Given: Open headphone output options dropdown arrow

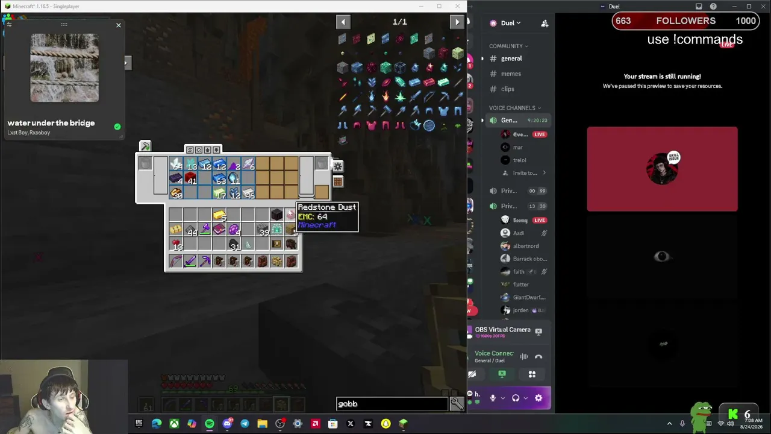Looking at the screenshot, I should pyautogui.click(x=525, y=398).
